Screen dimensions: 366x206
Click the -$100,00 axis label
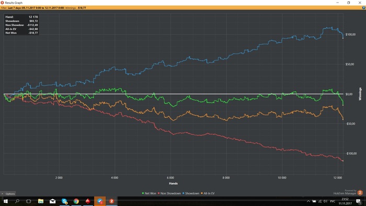click(351, 154)
